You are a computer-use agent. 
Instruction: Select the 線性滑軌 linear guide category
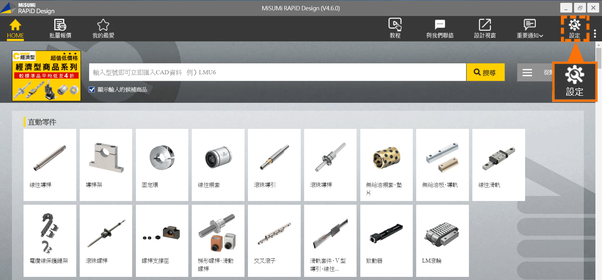[x=498, y=165]
